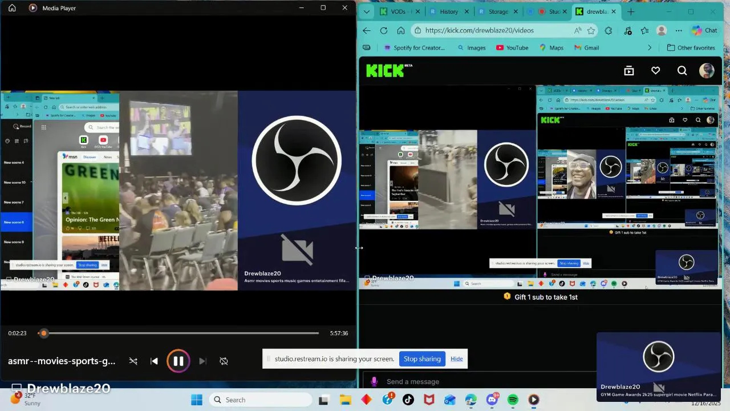Open Copilot Chat in Edge
This screenshot has height=411, width=730.
click(x=704, y=31)
